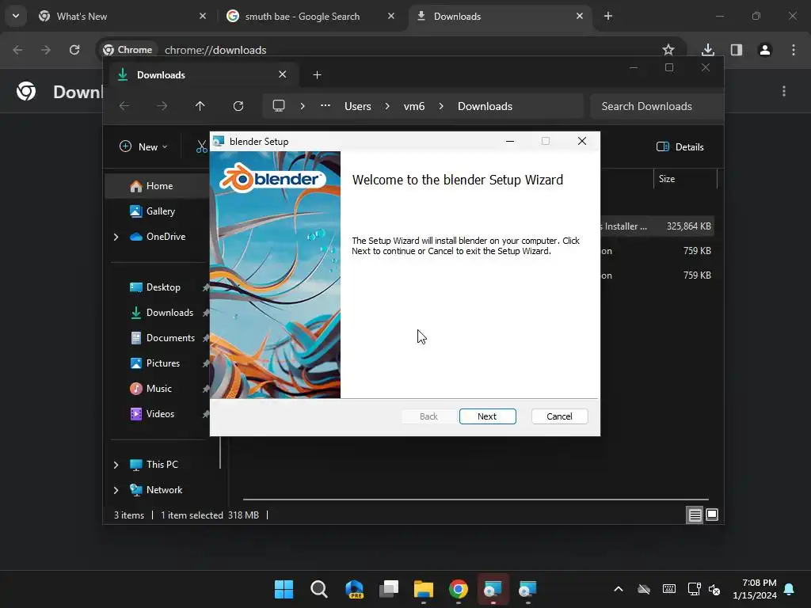Switch to smuth bae Google Search tab

310,17
